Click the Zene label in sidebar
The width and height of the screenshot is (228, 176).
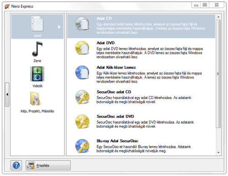37,61
